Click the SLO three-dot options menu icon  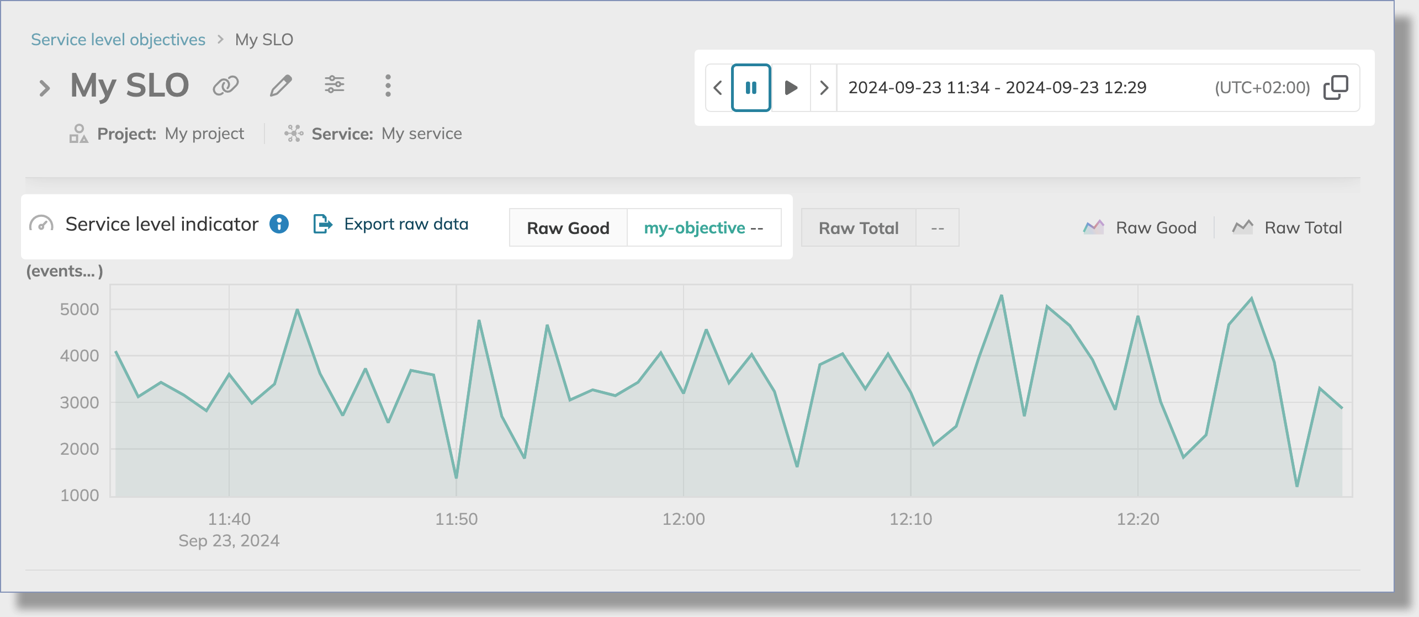(388, 85)
